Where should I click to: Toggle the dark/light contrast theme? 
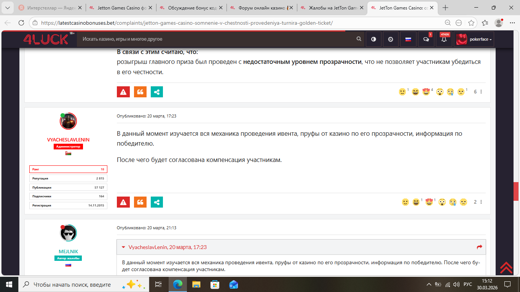click(373, 39)
